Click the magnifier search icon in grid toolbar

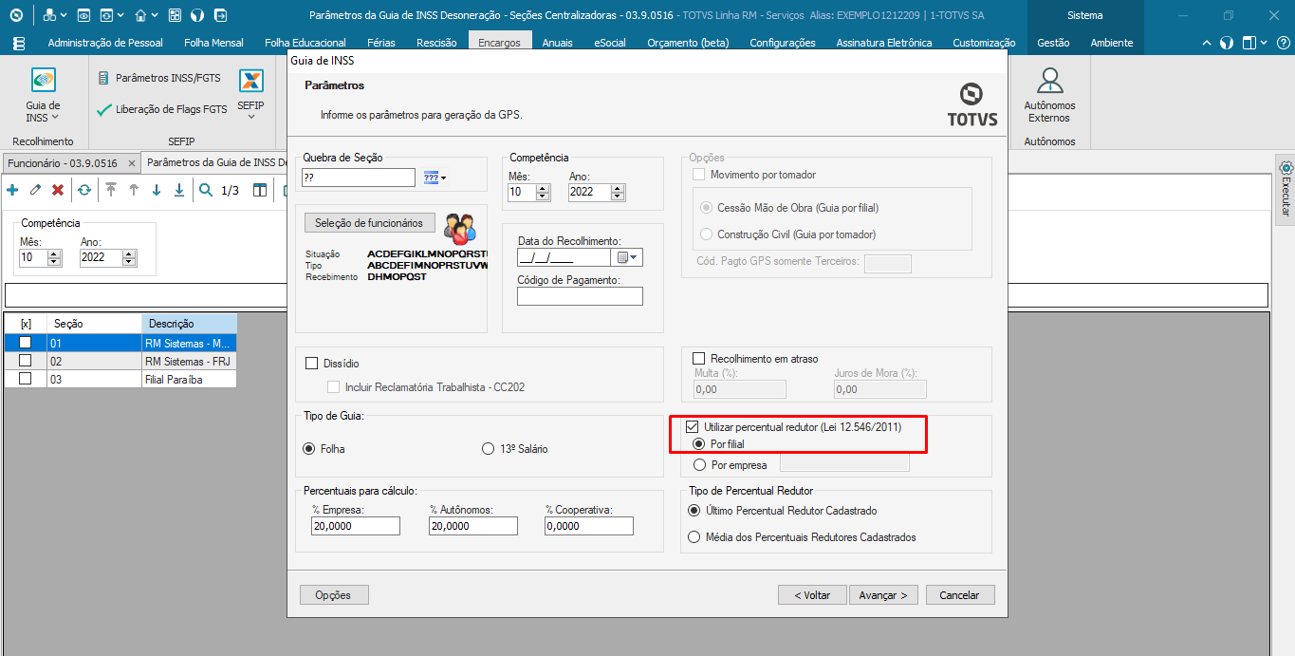[x=206, y=190]
